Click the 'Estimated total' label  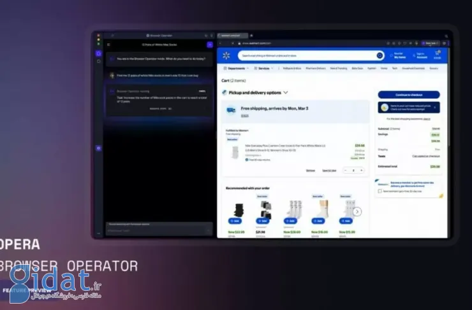[x=388, y=166]
